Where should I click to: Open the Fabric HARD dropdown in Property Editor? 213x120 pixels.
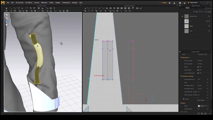[x=203, y=106]
